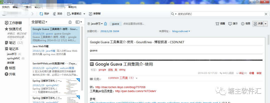
Task: Expand the 全部笔记 list dropdown
Action: coord(39,22)
